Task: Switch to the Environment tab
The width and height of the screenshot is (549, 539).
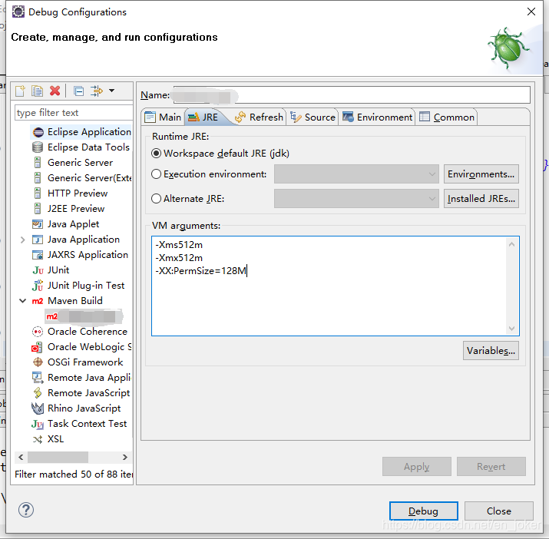Action: [x=378, y=117]
